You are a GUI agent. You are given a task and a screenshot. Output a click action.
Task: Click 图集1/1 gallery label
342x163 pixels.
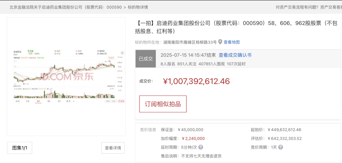pos(20,148)
